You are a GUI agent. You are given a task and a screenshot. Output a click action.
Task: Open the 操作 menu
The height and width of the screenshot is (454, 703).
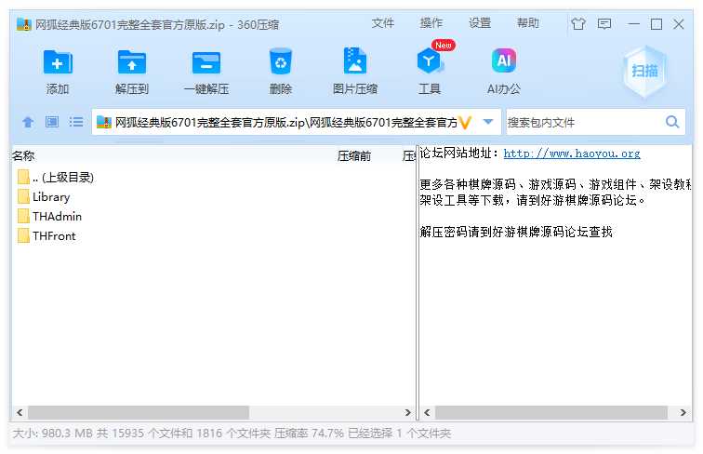(431, 23)
